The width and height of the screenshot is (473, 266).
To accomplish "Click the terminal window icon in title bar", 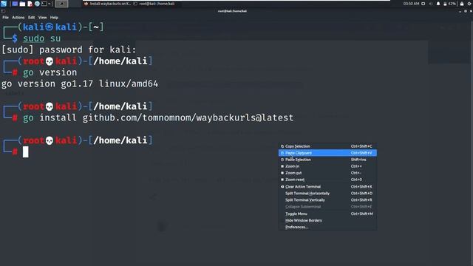I will click(x=3, y=11).
